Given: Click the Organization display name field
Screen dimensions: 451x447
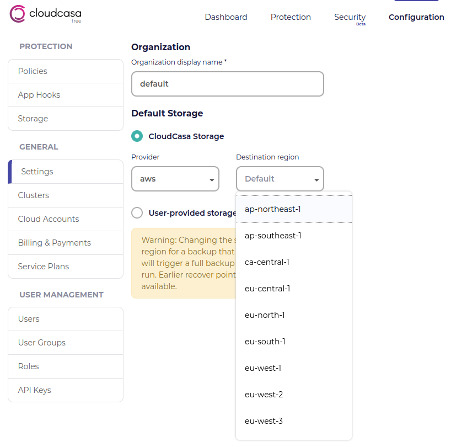Looking at the screenshot, I should 228,84.
